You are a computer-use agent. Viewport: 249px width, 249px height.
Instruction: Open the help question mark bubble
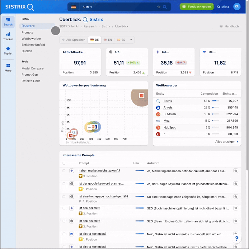(237, 239)
